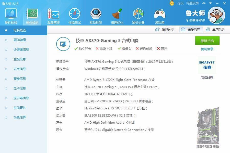Open the 驱动检测 driver detection tool
This screenshot has height=153, width=230.
95,15
